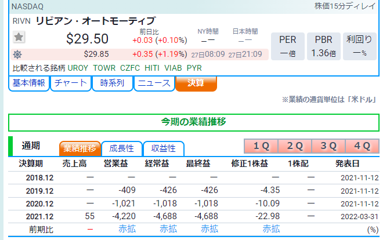
Task: Click the NASDAQ market label
Action: click(27, 6)
